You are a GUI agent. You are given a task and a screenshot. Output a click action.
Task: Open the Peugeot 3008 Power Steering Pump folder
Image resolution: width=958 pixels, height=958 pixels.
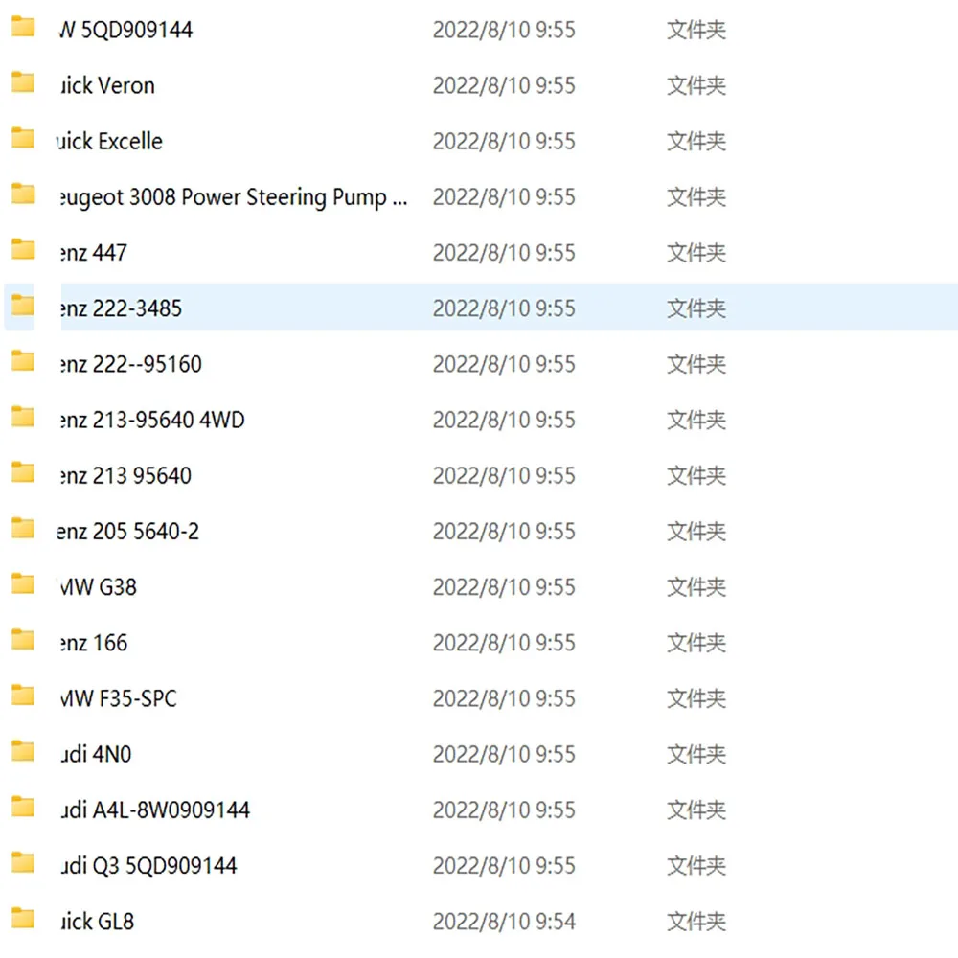pyautogui.click(x=230, y=196)
